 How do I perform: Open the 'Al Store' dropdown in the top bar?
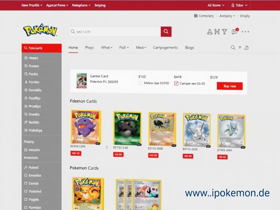[215, 5]
